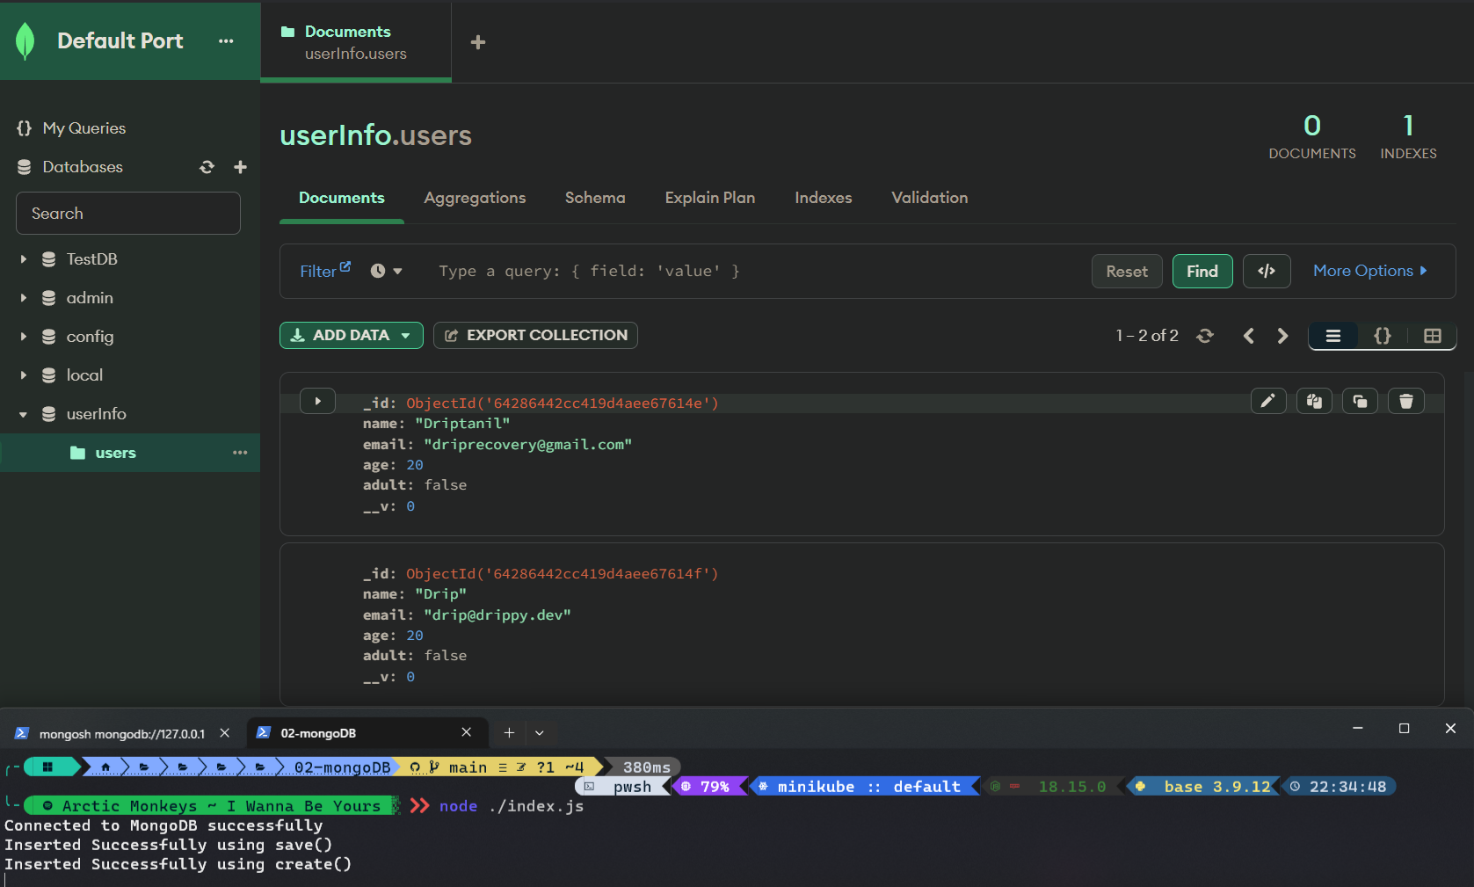Click the sidebar database Search field

click(x=128, y=214)
